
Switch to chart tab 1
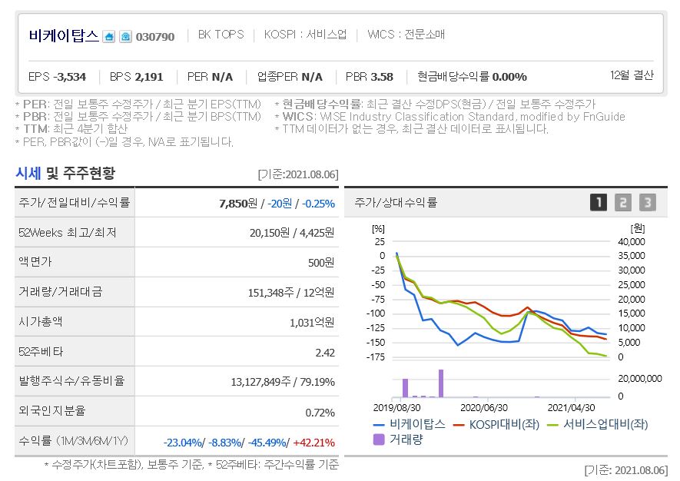(x=599, y=203)
